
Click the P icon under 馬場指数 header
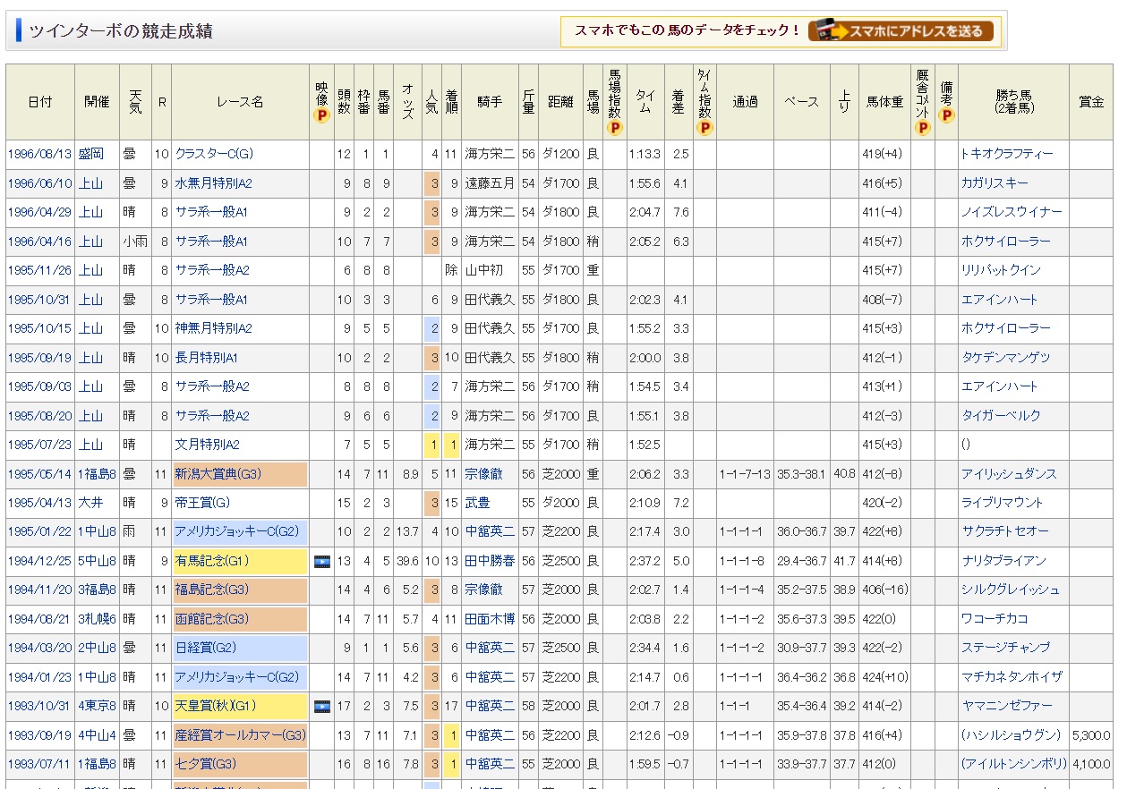click(x=614, y=128)
